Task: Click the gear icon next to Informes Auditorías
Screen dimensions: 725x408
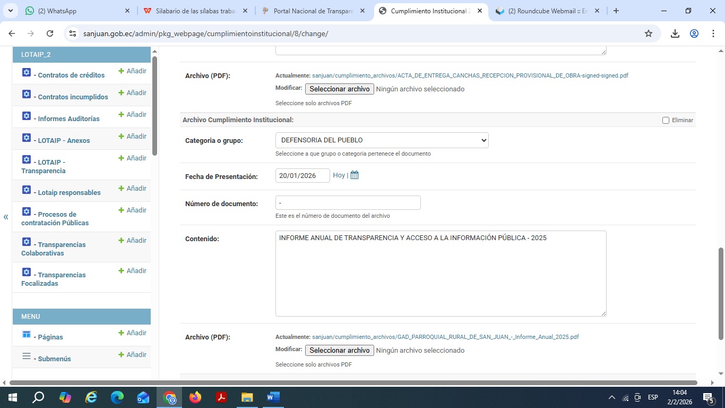Action: click(27, 116)
